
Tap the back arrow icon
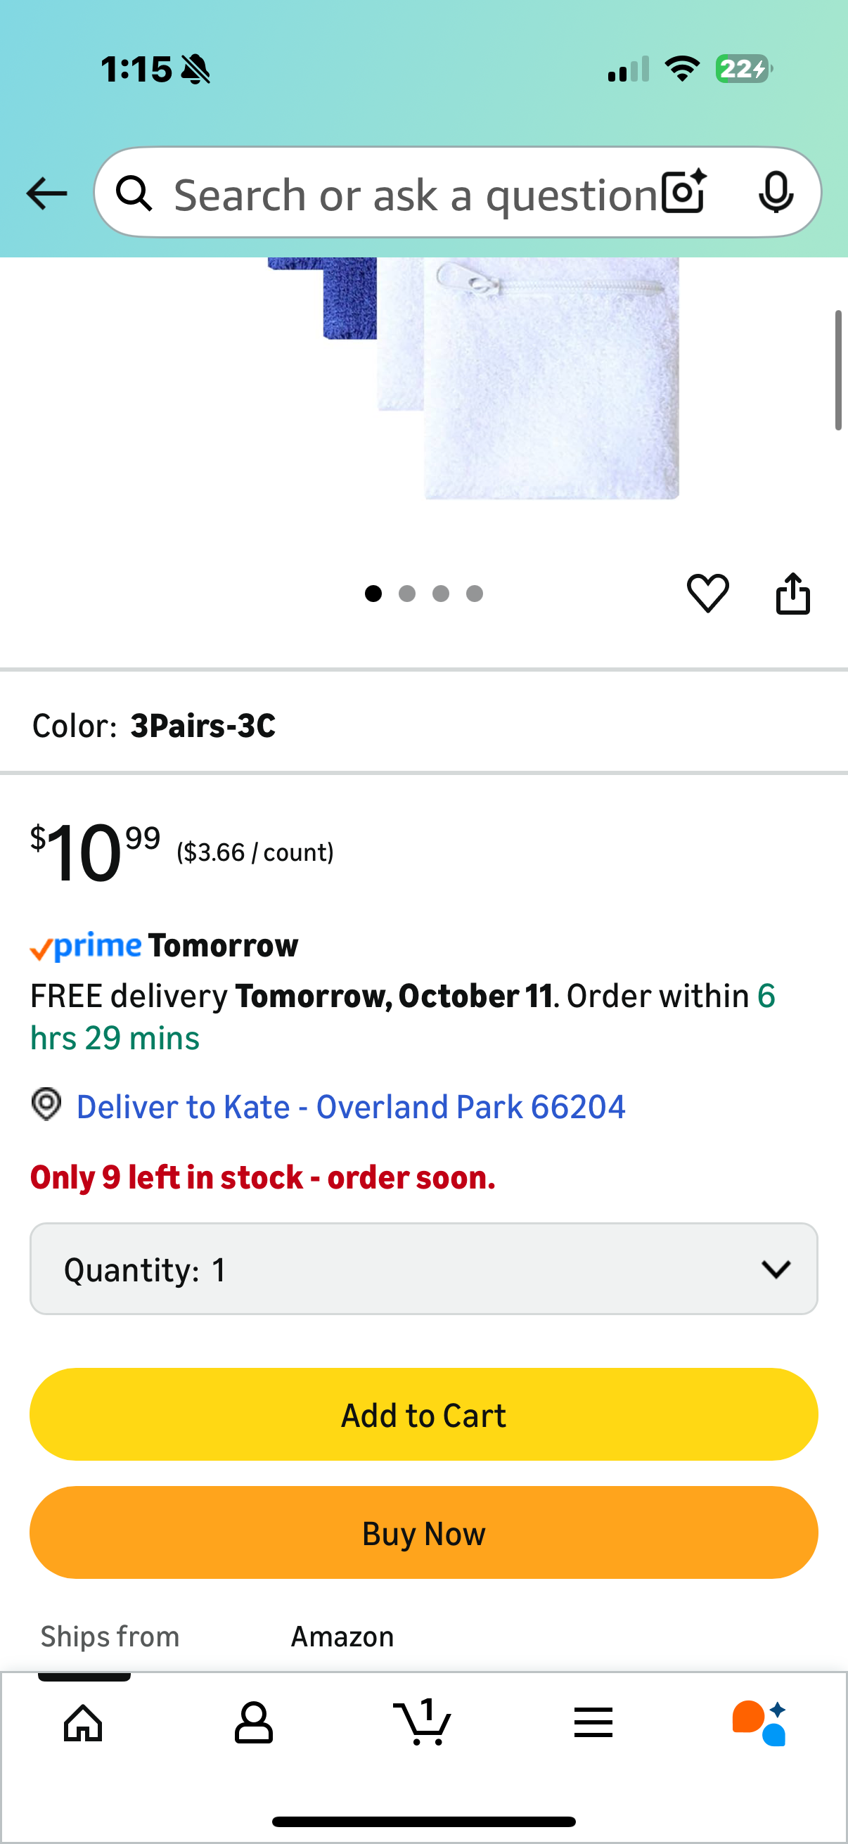pyautogui.click(x=46, y=193)
